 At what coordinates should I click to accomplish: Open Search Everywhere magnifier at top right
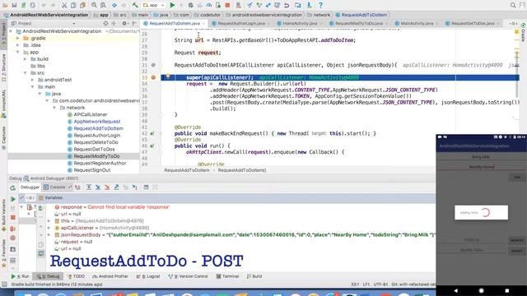pos(513,5)
